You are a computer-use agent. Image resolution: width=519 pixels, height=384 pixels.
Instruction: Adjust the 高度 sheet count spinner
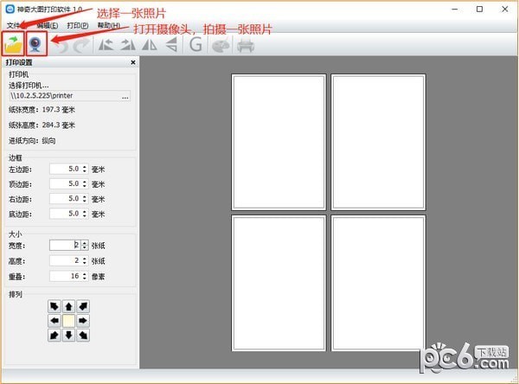[x=85, y=261]
